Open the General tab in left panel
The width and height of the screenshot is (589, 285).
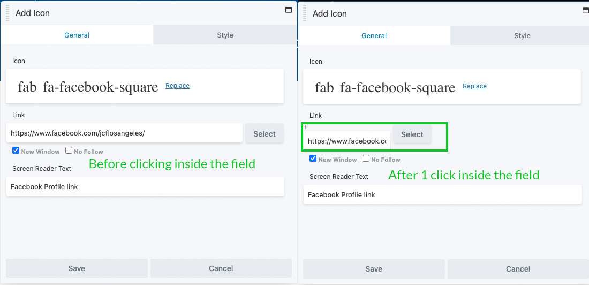click(x=77, y=35)
